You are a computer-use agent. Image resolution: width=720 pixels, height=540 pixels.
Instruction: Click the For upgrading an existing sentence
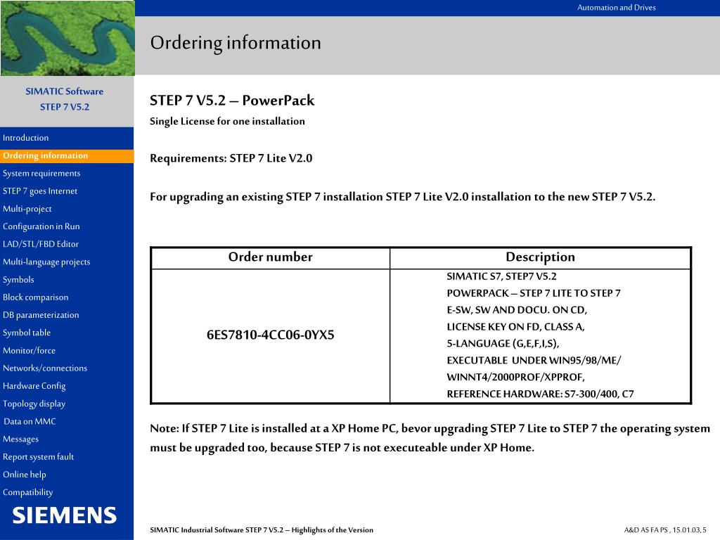[403, 197]
